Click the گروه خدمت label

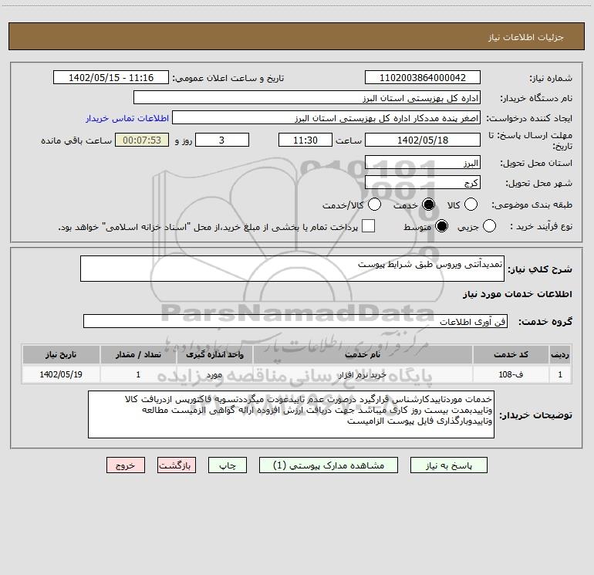click(x=545, y=322)
